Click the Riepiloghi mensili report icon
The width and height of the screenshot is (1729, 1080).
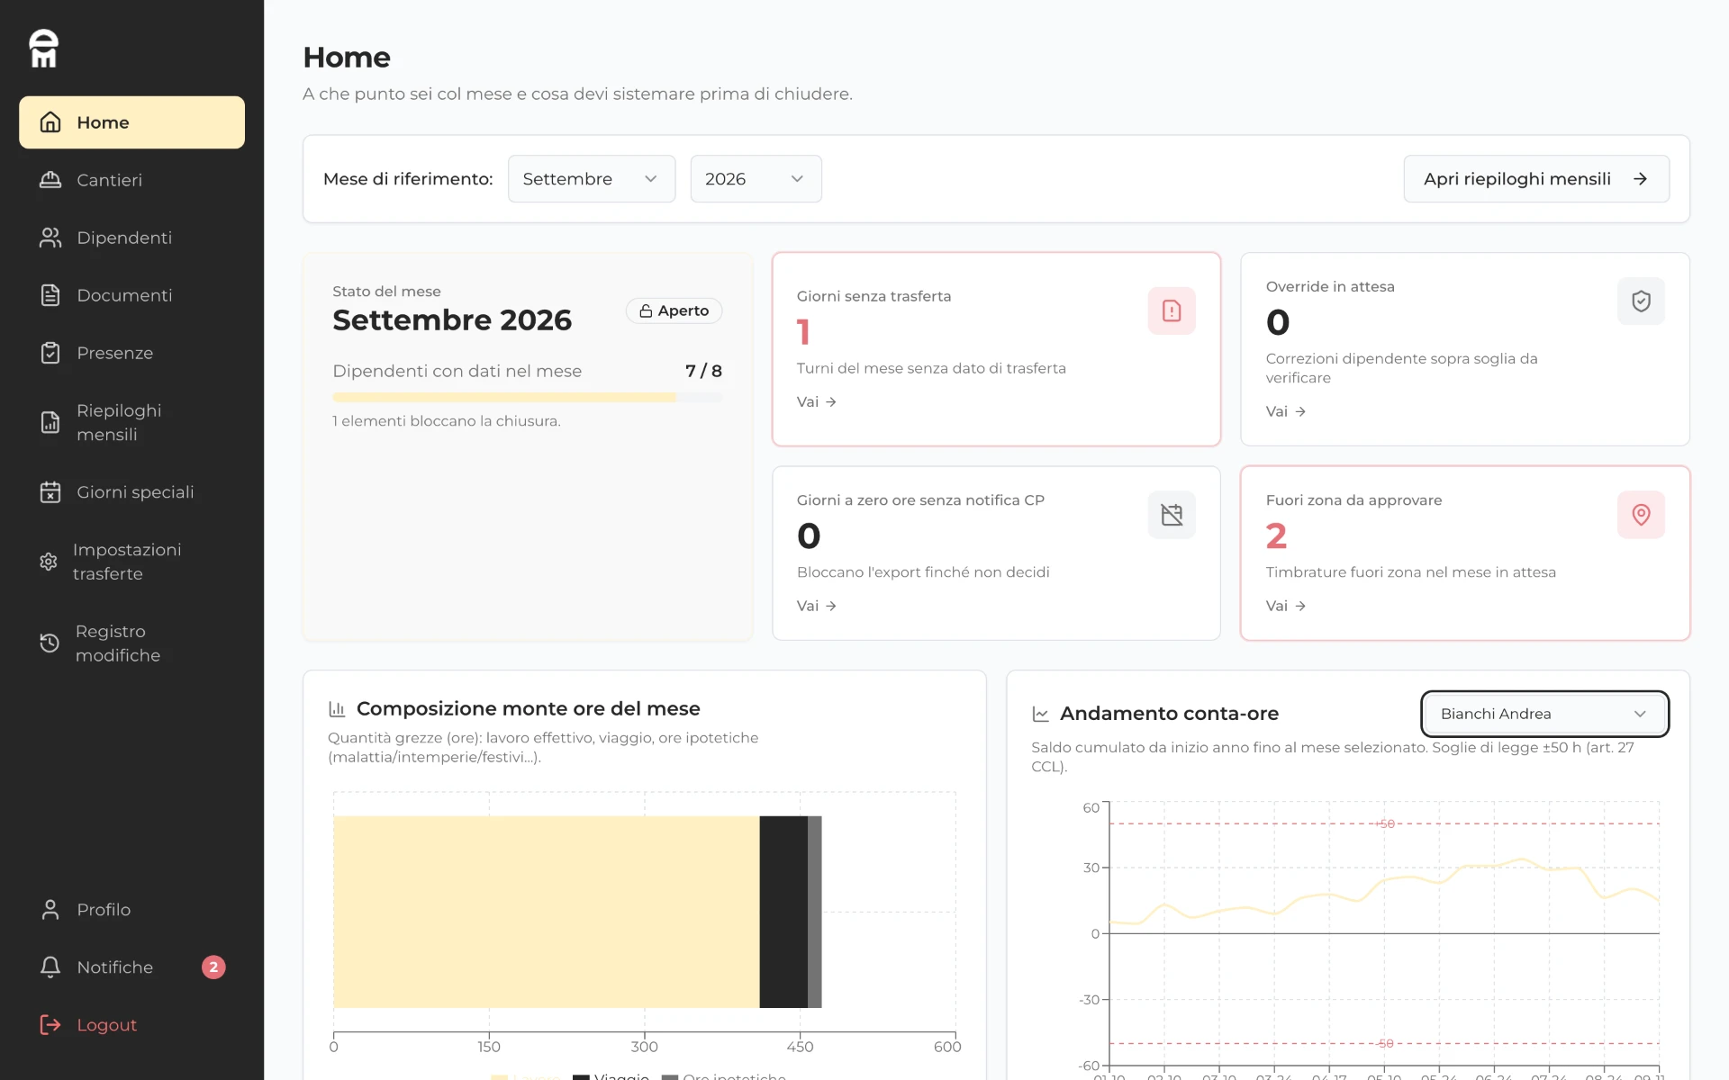[50, 422]
